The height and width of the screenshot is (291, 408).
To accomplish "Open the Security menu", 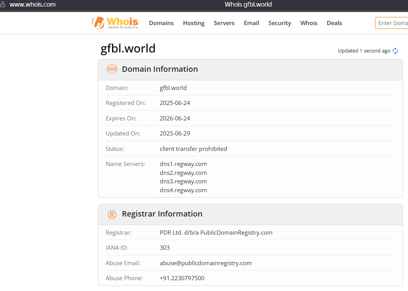I will click(x=280, y=23).
